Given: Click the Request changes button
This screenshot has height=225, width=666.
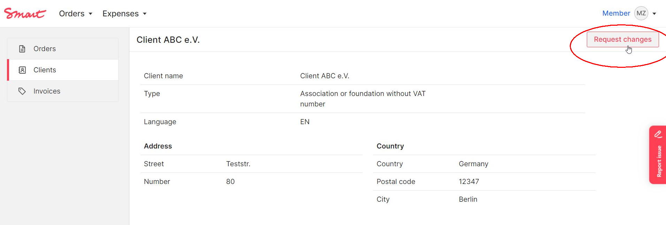Looking at the screenshot, I should coord(623,39).
